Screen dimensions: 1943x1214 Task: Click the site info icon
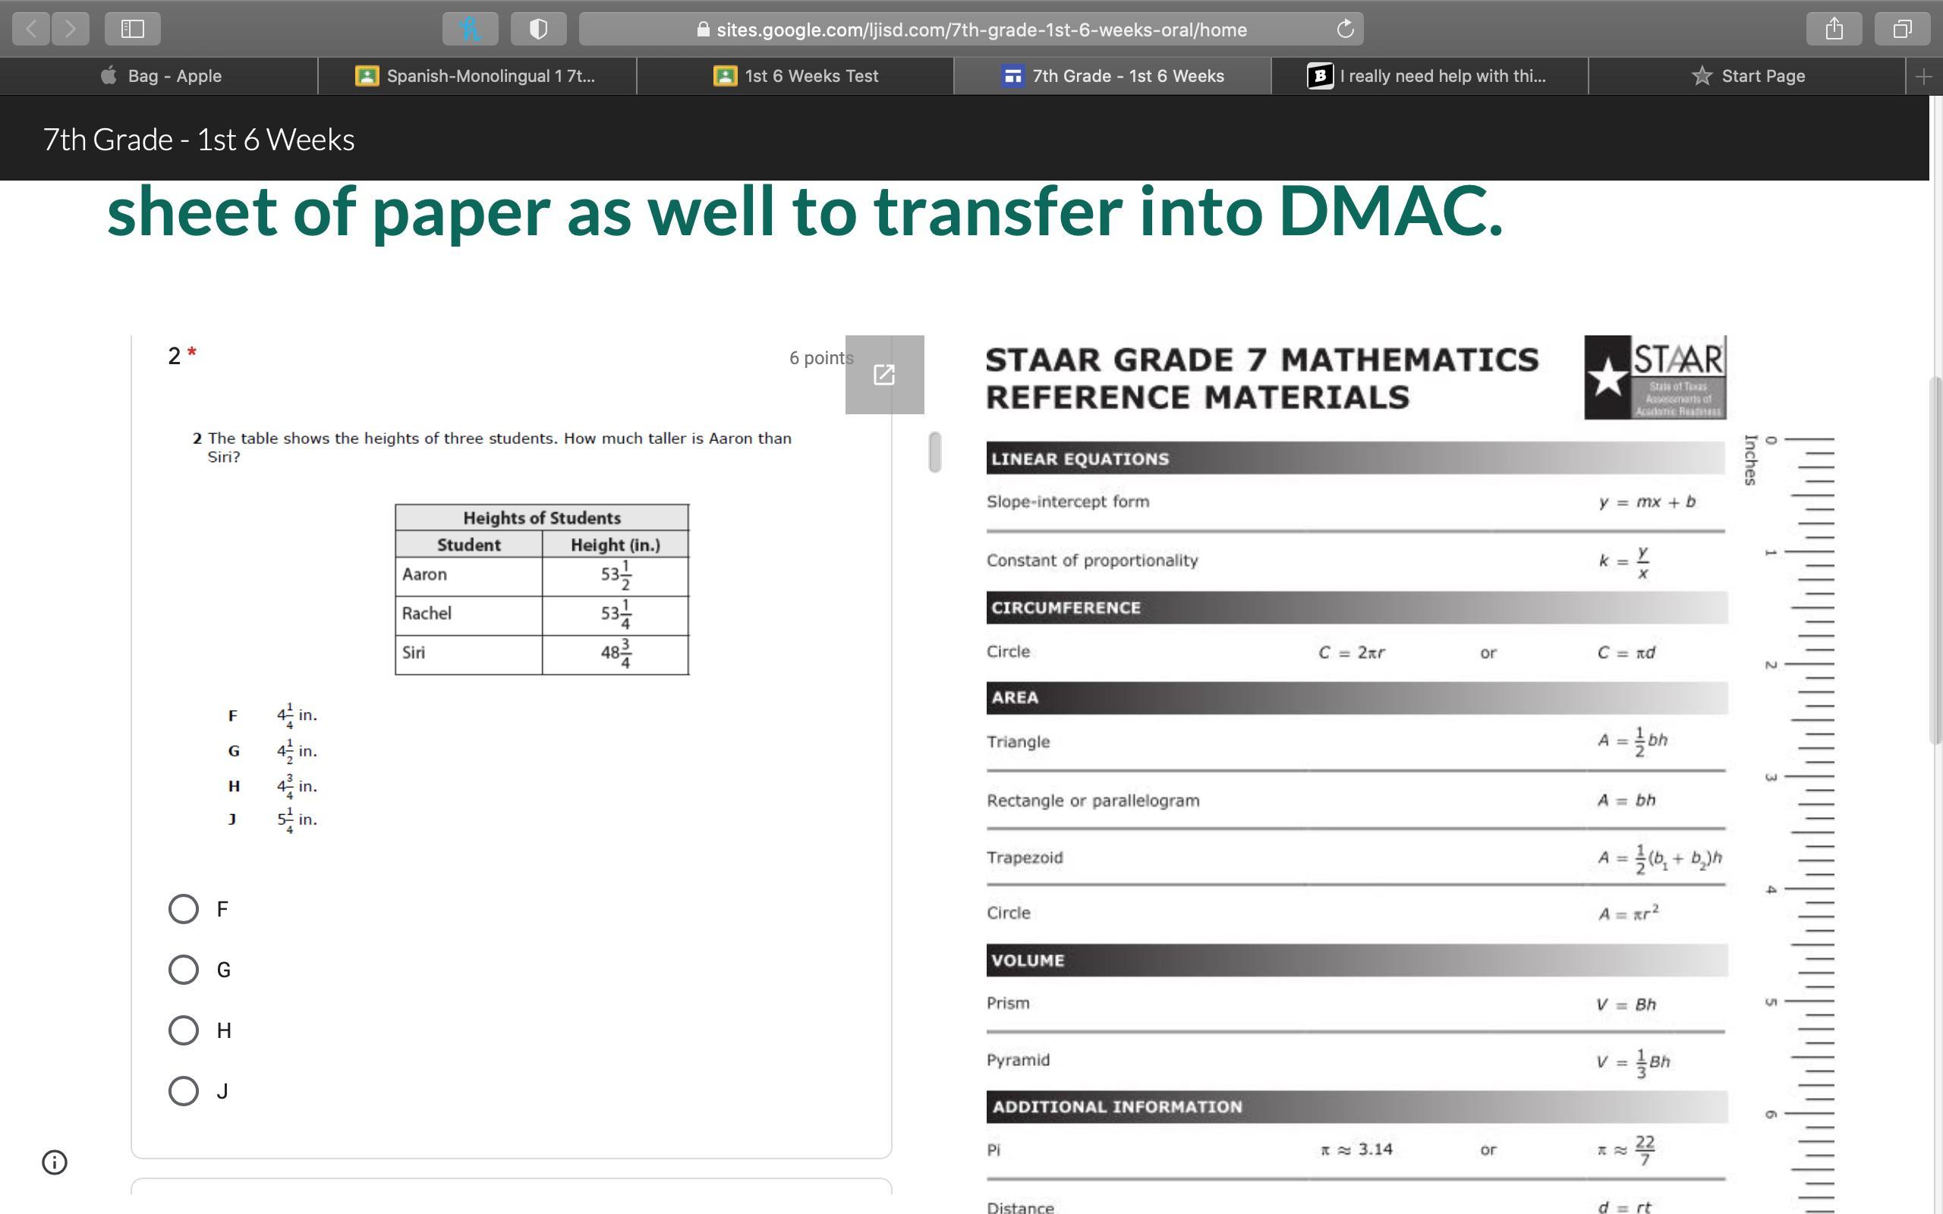tap(55, 1162)
